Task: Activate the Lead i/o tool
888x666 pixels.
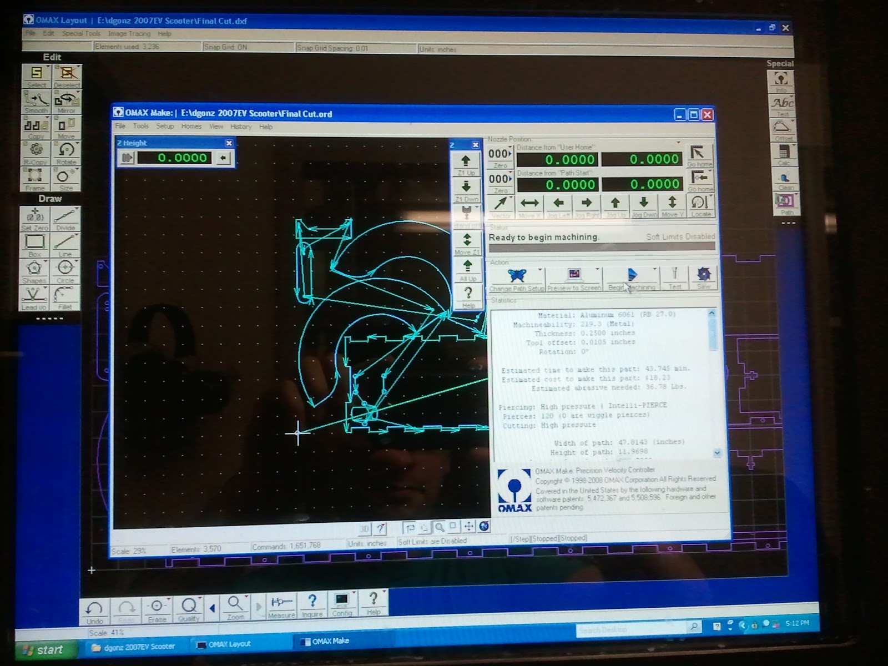Action: point(34,297)
